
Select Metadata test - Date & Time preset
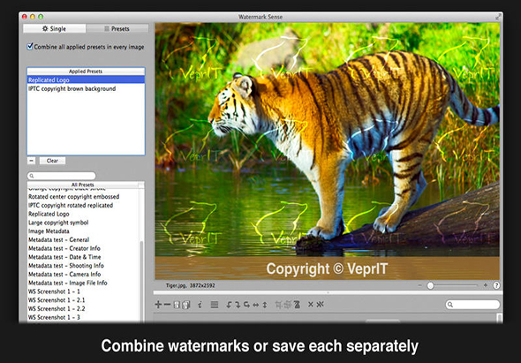[x=83, y=257]
